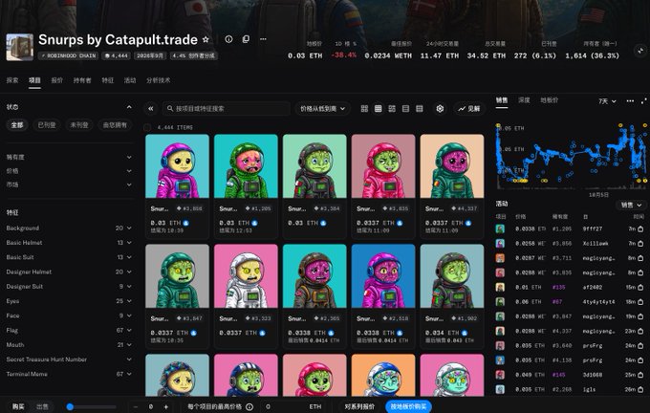The width and height of the screenshot is (650, 413).
Task: Open the 持有者 tab
Action: pyautogui.click(x=82, y=80)
